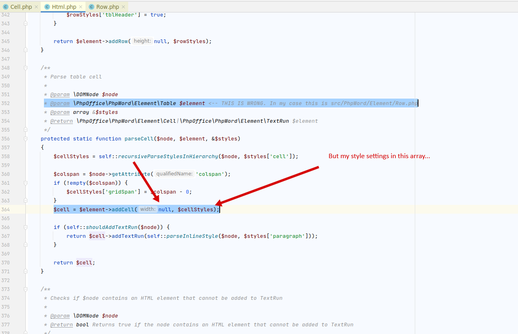
Task: Collapse the docblock starting at line 373
Action: click(25, 289)
